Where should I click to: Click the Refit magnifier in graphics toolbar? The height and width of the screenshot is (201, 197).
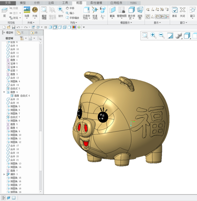[x=145, y=36]
